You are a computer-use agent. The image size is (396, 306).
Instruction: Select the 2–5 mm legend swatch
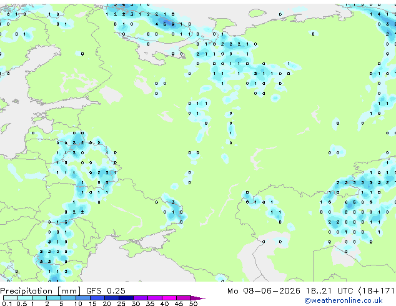click(x=54, y=298)
